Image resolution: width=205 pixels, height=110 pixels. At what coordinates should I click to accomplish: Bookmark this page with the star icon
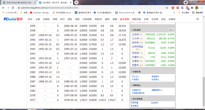(167, 8)
